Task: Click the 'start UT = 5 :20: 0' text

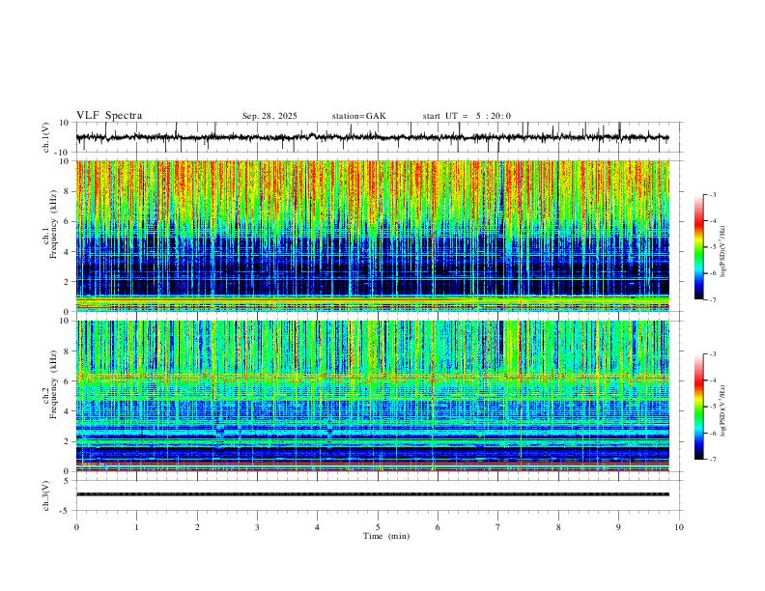Action: [467, 116]
